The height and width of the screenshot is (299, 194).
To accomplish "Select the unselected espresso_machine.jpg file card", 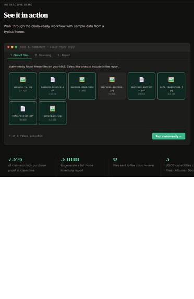I will [x=112, y=86].
